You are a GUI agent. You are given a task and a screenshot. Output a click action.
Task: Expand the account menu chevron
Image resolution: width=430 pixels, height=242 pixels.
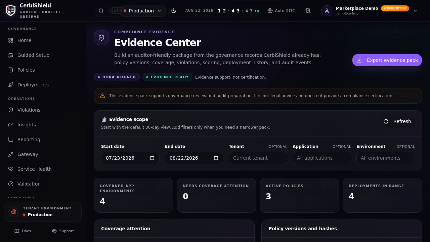click(415, 11)
